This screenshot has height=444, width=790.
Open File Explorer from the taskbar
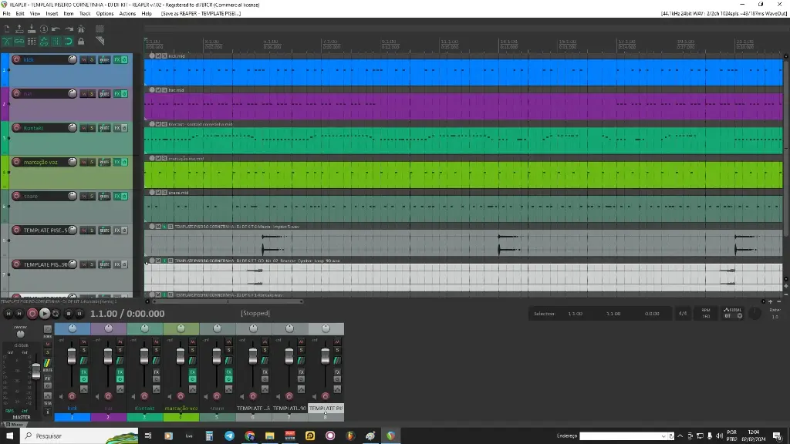coord(269,436)
